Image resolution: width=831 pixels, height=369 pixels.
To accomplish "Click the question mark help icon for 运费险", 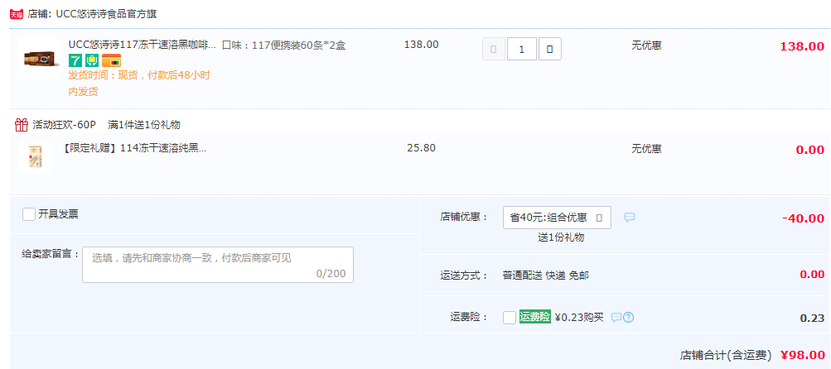I will tap(629, 317).
